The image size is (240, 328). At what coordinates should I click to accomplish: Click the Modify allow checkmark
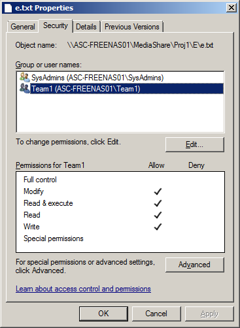point(158,191)
